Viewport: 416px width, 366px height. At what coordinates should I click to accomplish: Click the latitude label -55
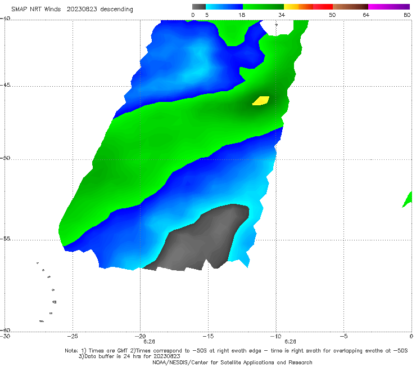tap(5, 239)
